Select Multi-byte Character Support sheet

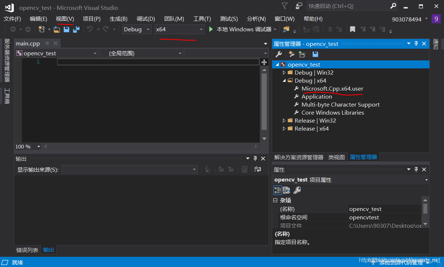tap(340, 105)
